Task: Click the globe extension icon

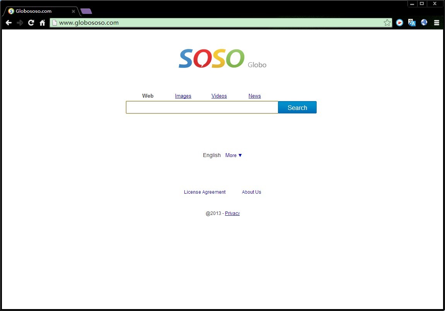Action: click(x=424, y=22)
